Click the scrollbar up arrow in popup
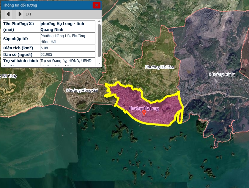249x188 pixels. [x=99, y=22]
